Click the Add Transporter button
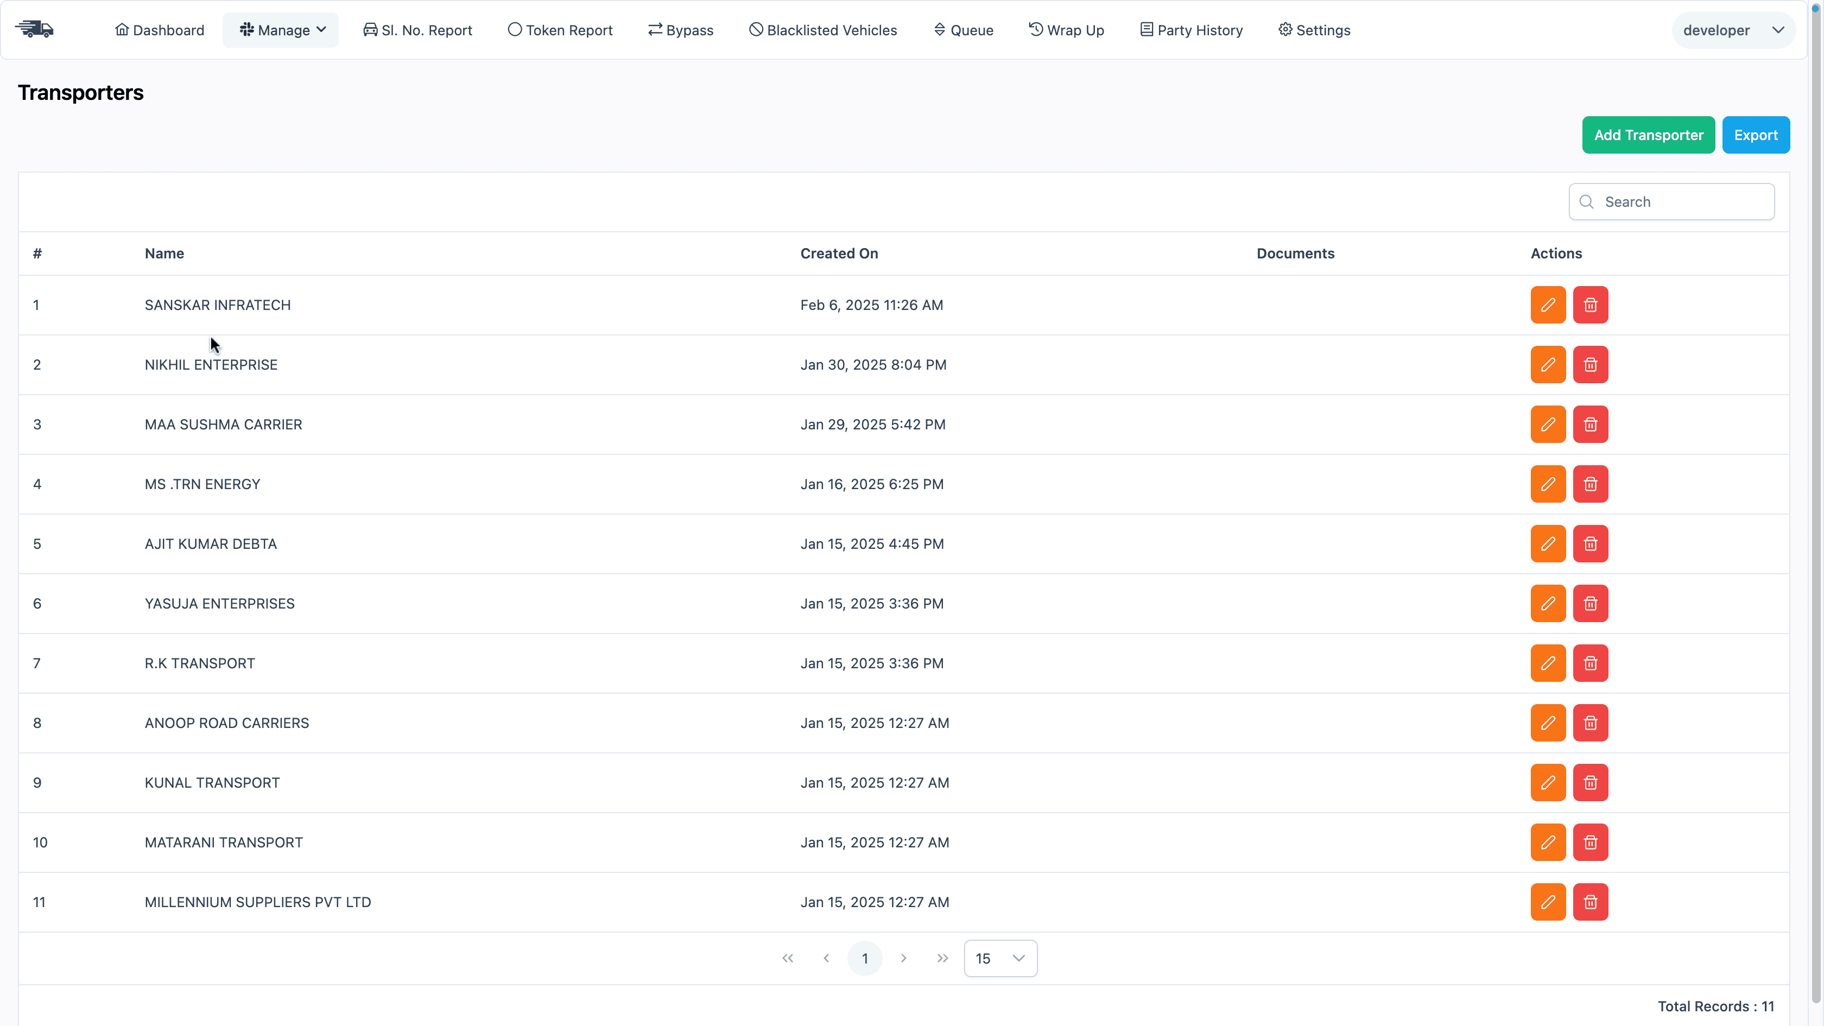 [x=1648, y=135]
